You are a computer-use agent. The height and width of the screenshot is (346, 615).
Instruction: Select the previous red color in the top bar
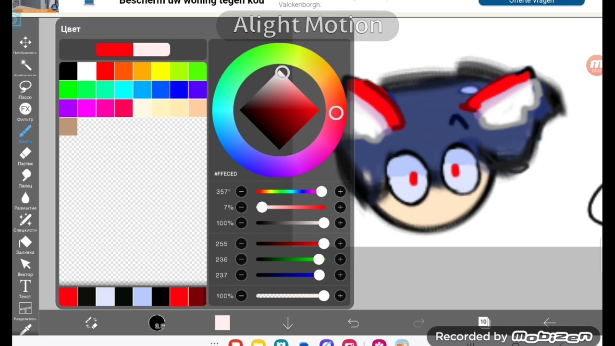pos(114,50)
